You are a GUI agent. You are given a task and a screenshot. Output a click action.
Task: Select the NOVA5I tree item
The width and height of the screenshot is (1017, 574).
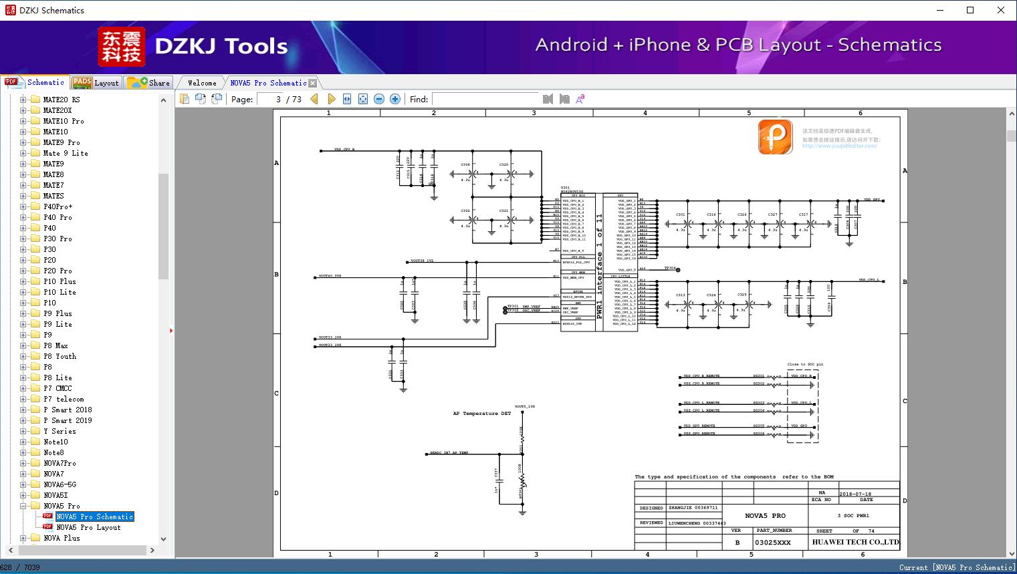pyautogui.click(x=56, y=495)
